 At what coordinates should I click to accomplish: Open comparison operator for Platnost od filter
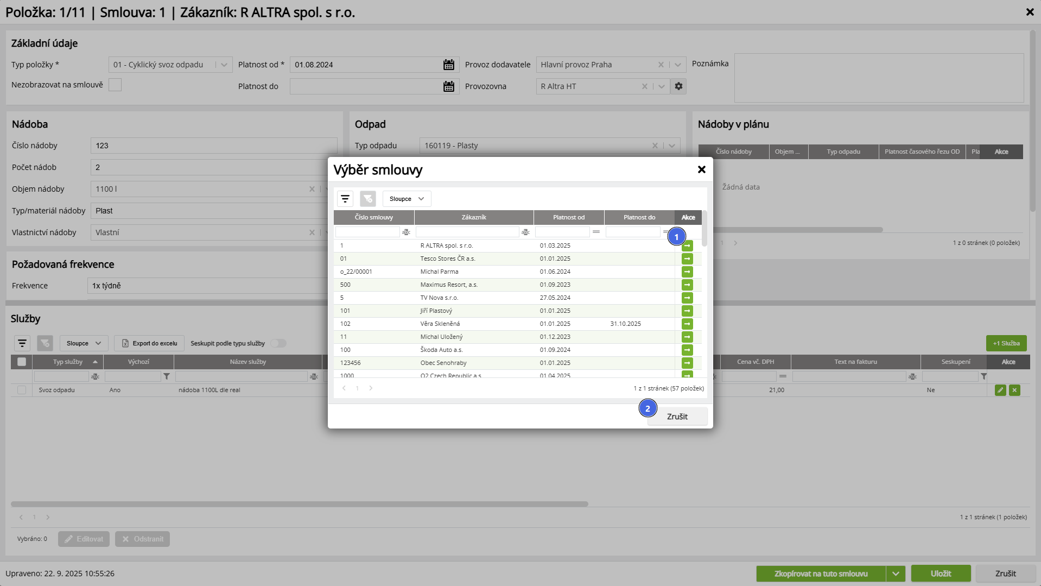(x=596, y=232)
